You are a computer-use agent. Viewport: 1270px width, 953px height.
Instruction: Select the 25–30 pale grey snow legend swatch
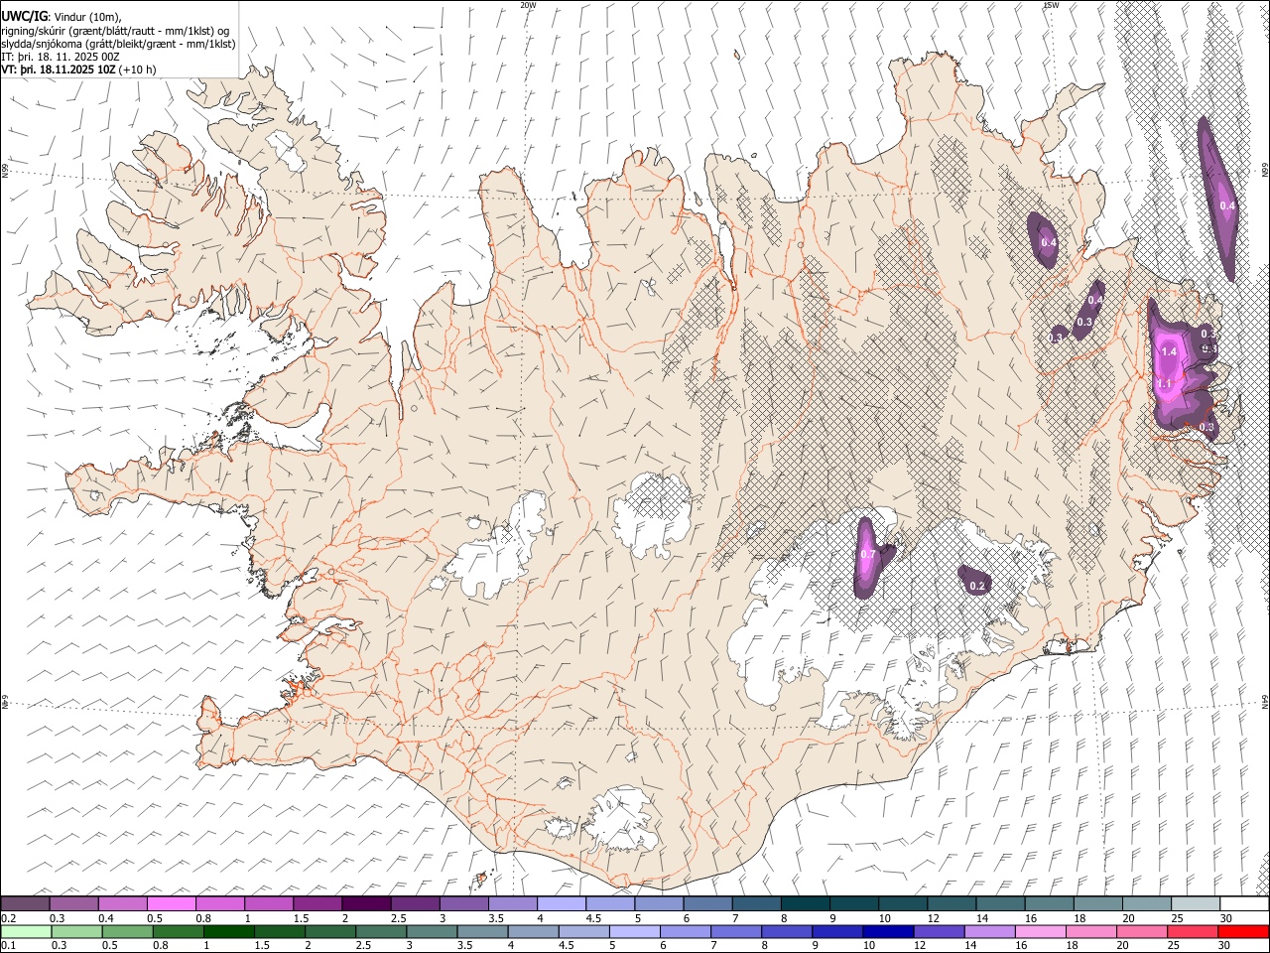tap(1196, 904)
